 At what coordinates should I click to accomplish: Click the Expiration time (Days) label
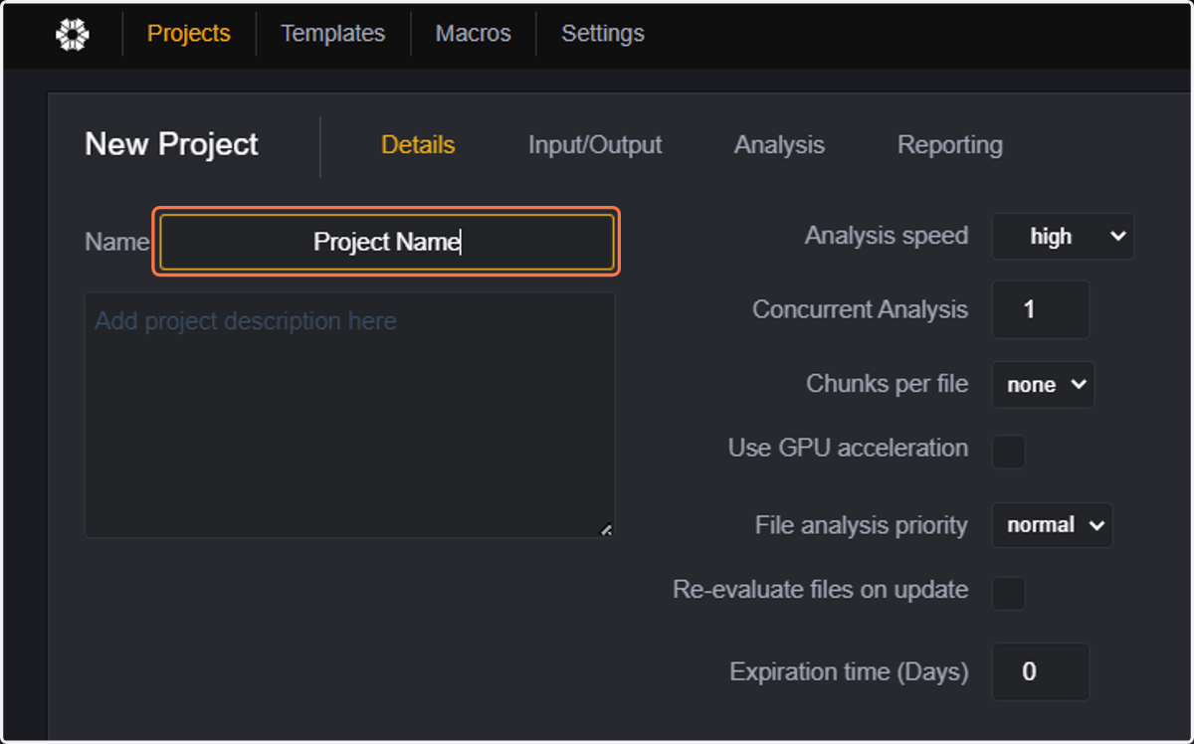(x=849, y=671)
